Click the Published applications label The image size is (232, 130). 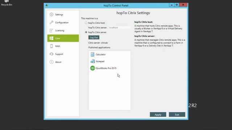click(99, 47)
